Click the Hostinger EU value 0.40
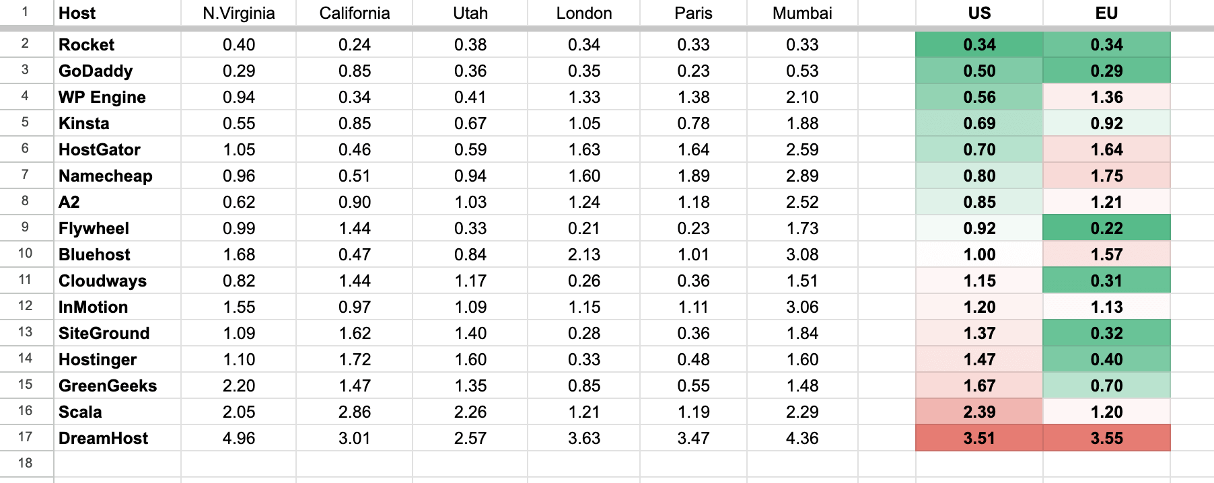 click(1106, 359)
